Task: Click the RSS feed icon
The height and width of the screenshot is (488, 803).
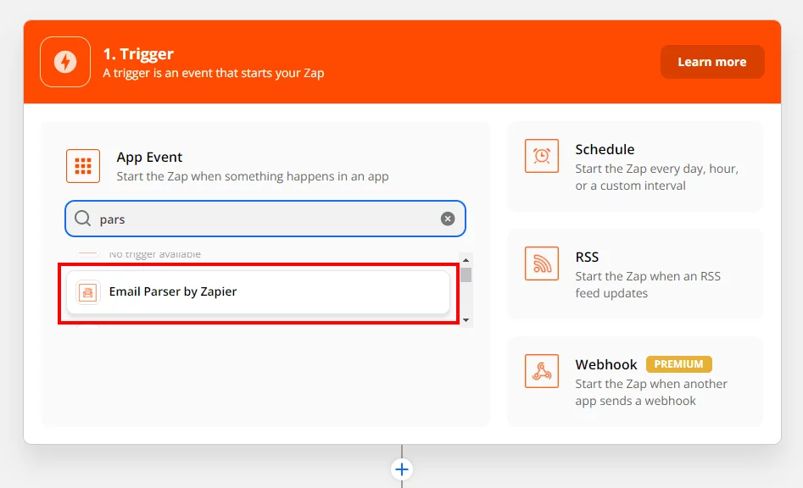Action: point(542,263)
